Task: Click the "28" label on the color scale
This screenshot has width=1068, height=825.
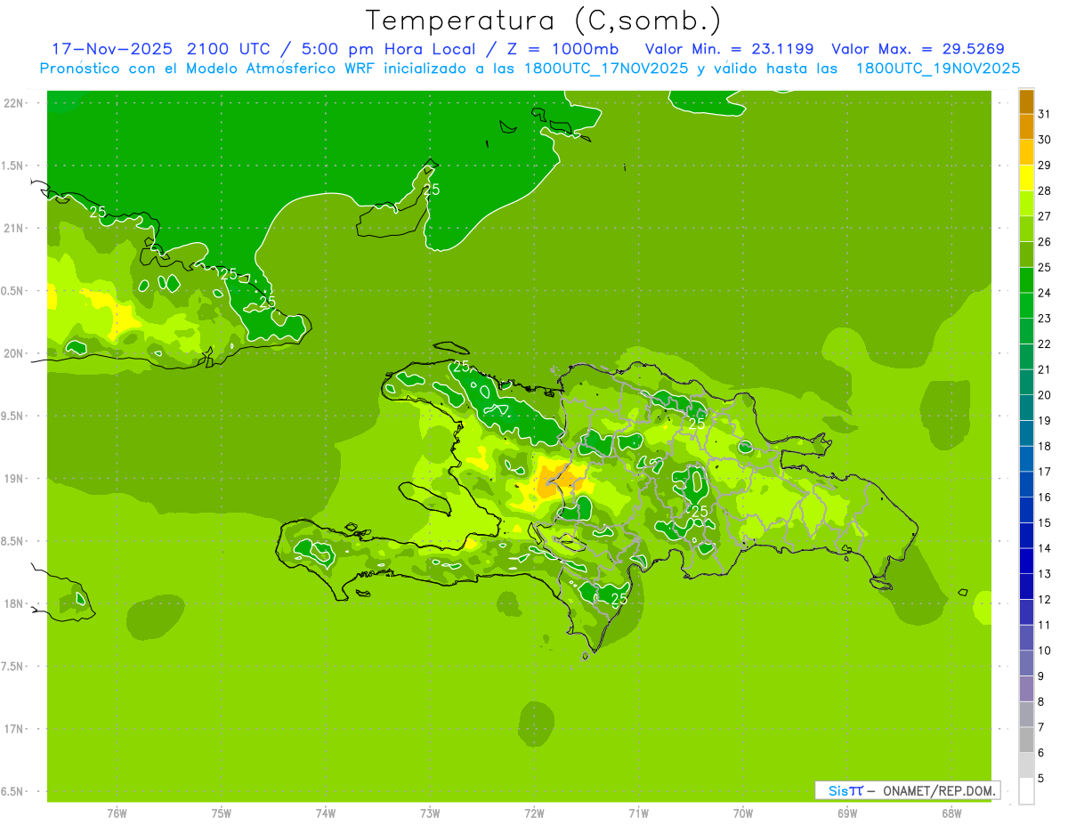Action: click(x=1045, y=191)
